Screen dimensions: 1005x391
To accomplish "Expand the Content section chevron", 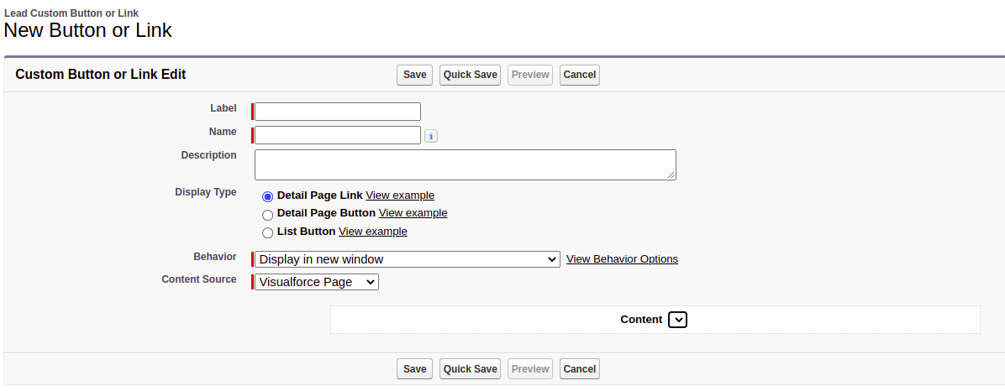I will point(677,320).
